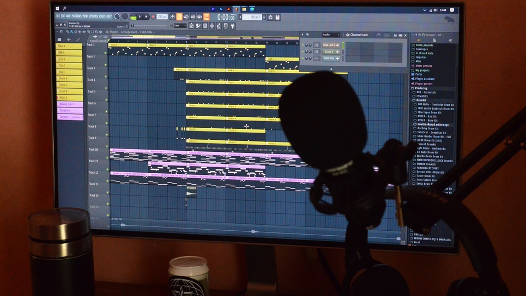Mute Crash 2 channel green LED
This screenshot has width=526, height=296.
tap(303, 52)
